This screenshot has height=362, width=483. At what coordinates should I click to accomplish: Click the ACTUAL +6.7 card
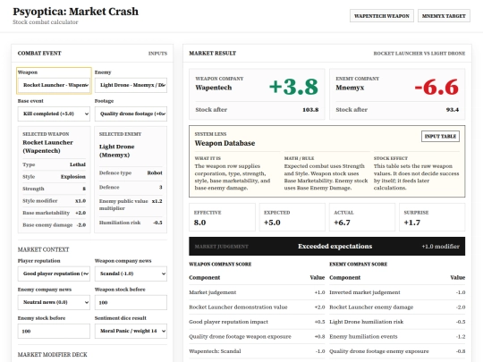pos(362,217)
